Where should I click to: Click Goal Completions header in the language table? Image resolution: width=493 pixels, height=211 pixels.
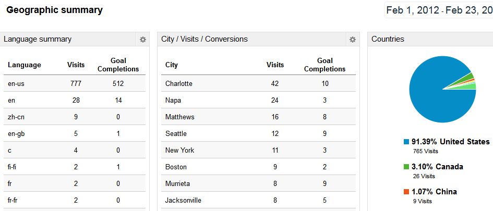click(x=118, y=65)
